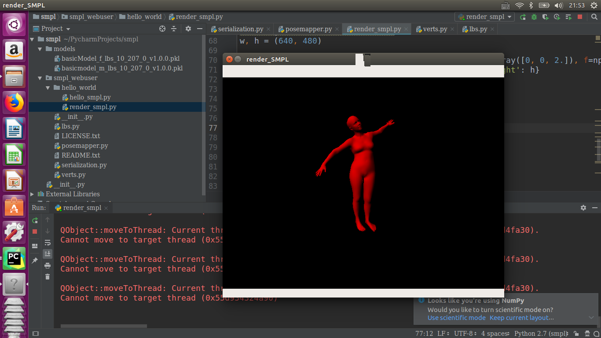Hide the Project panel with the dash icon
Viewport: 601px width, 338px height.
(200, 29)
